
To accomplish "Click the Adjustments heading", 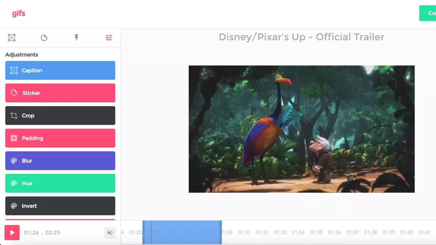I will (x=21, y=54).
